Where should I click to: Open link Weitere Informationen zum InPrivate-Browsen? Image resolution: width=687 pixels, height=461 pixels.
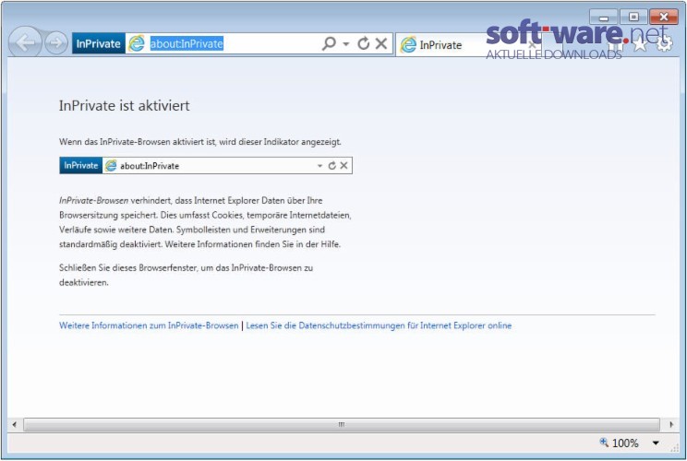[x=149, y=325]
